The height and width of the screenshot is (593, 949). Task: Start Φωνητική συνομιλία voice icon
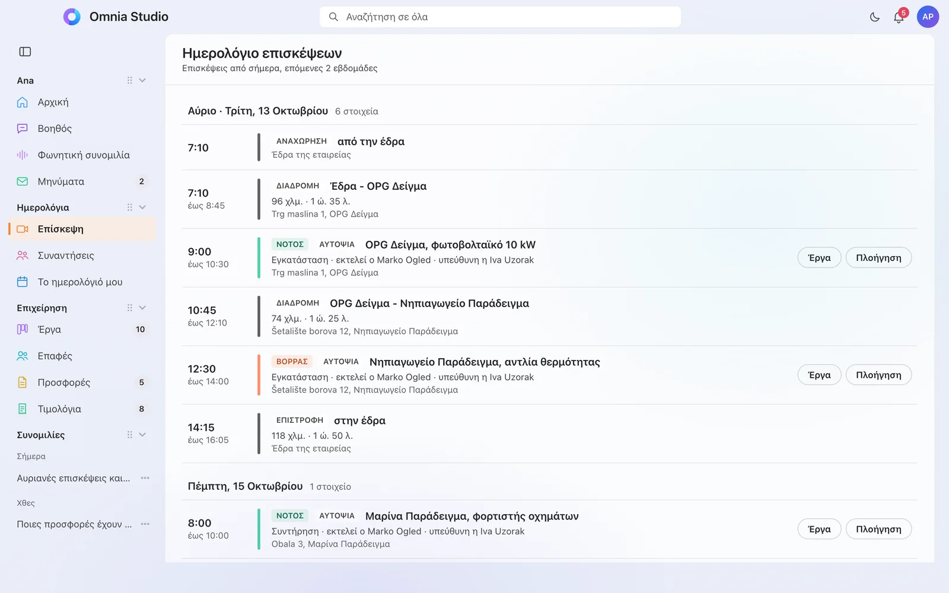(23, 155)
